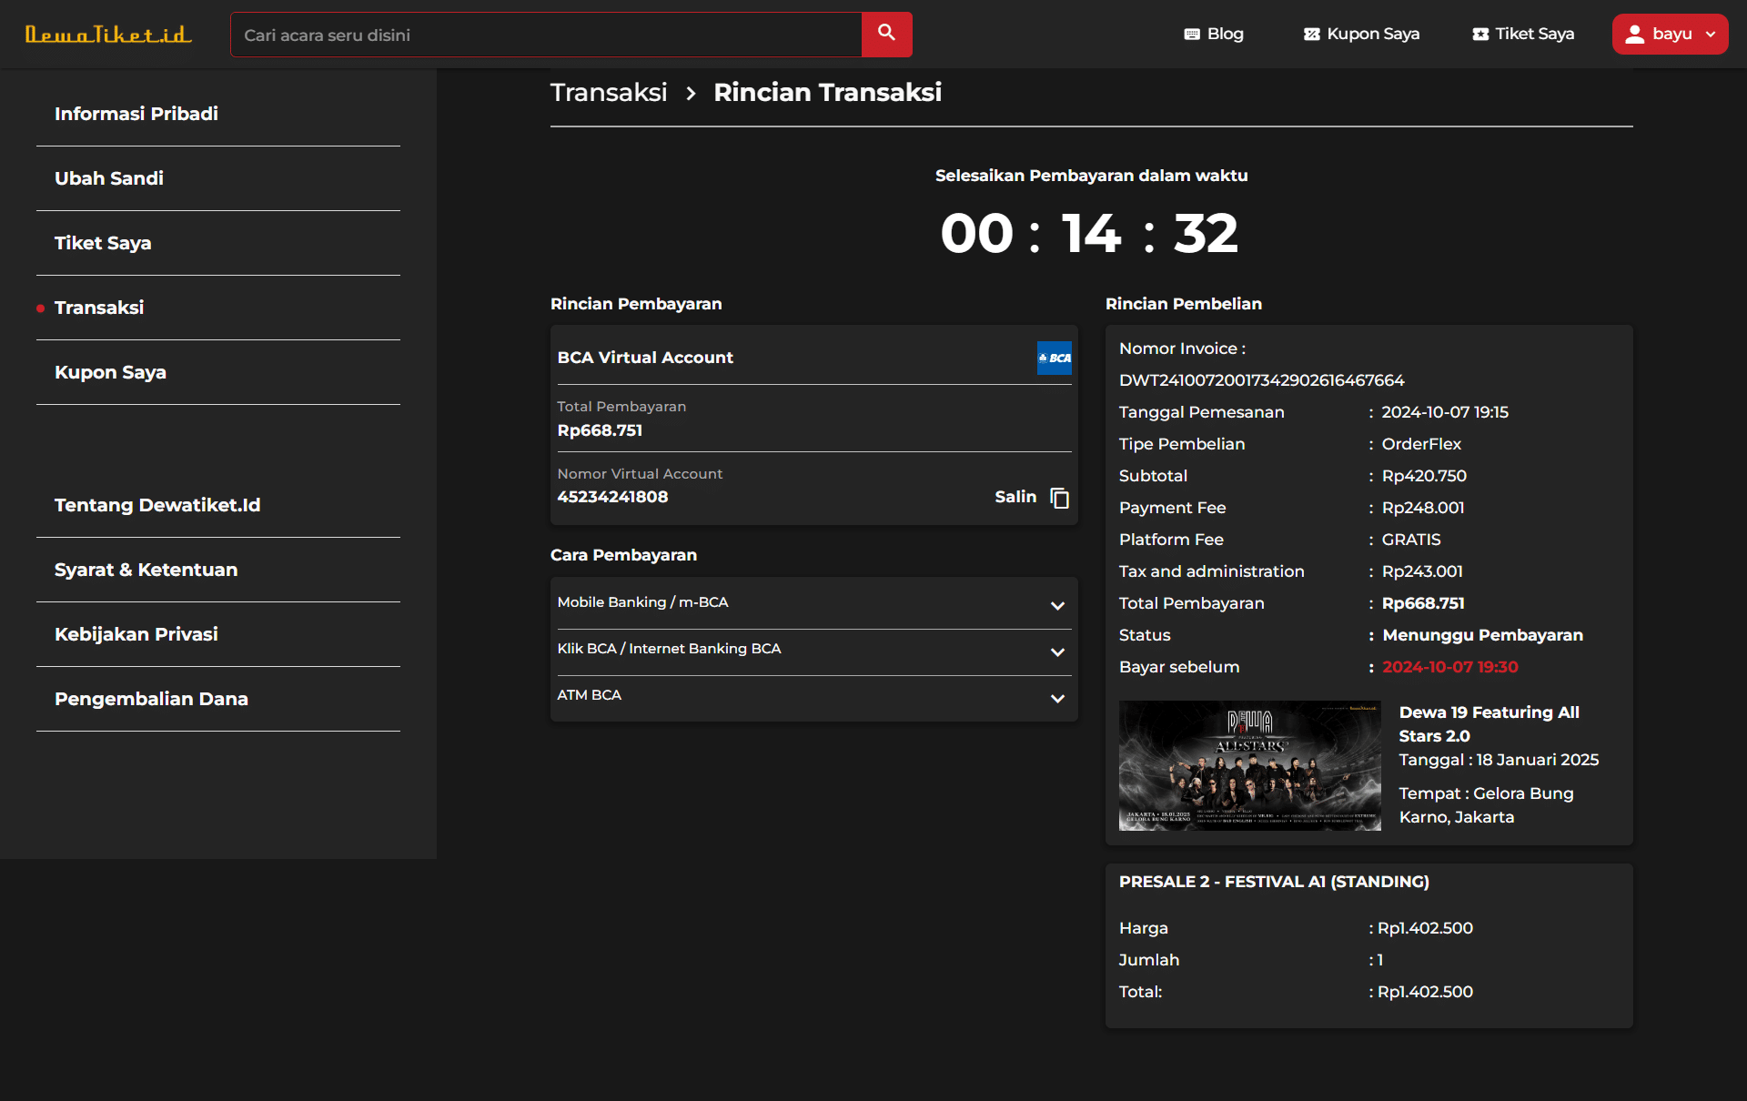Click the Rp668.751 amount under BCA Virtual Account
This screenshot has width=1747, height=1101.
600,430
